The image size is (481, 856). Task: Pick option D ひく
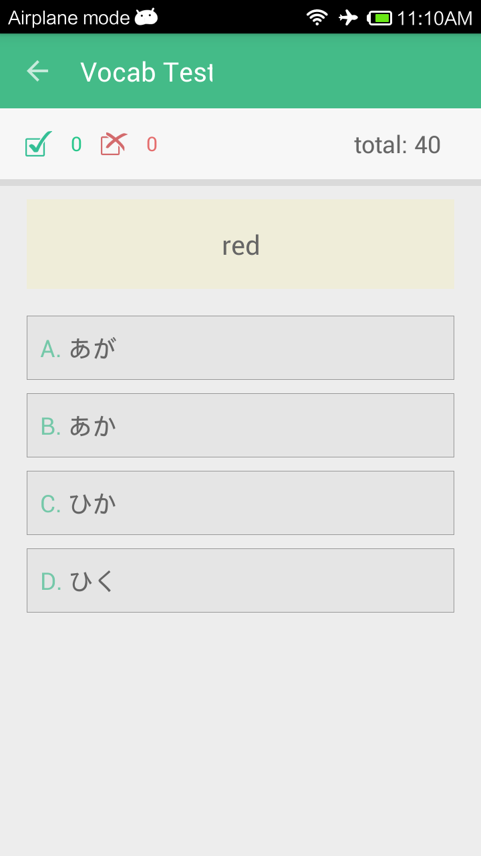[x=240, y=580]
